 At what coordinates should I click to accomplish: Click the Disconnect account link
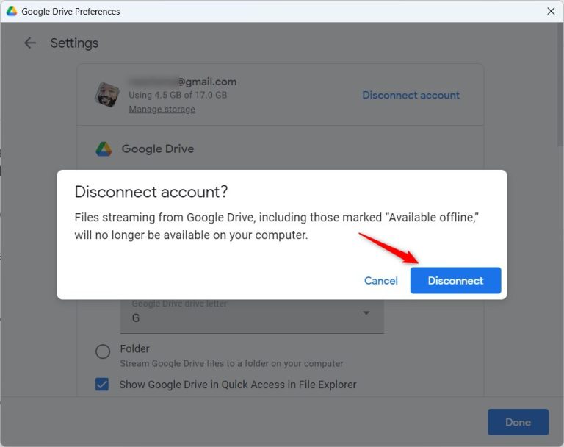point(411,95)
